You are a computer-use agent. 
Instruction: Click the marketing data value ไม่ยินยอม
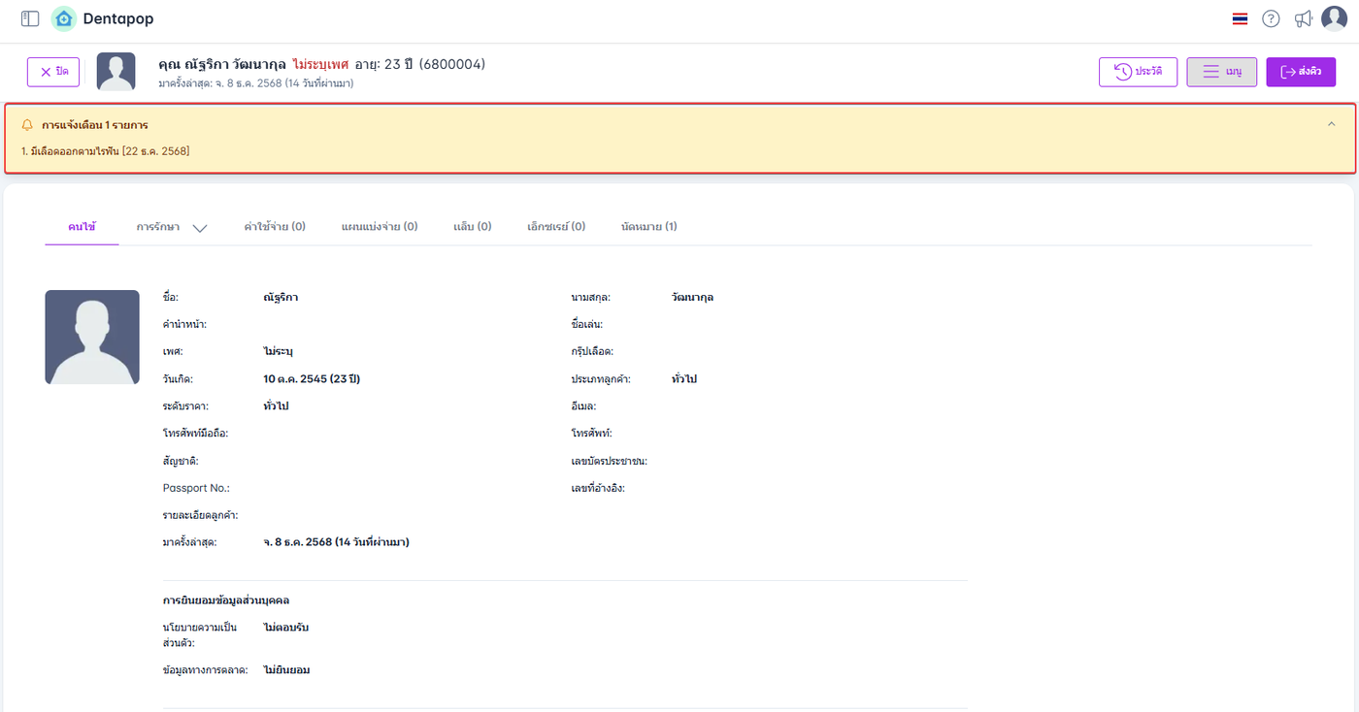coord(286,670)
